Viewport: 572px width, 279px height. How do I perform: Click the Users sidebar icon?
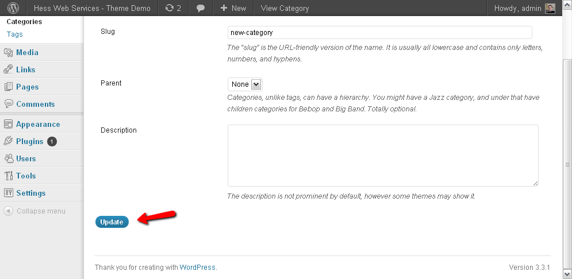9,158
